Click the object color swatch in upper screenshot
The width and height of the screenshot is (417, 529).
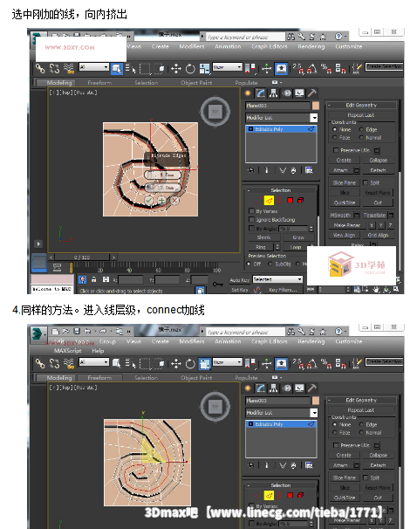click(316, 106)
